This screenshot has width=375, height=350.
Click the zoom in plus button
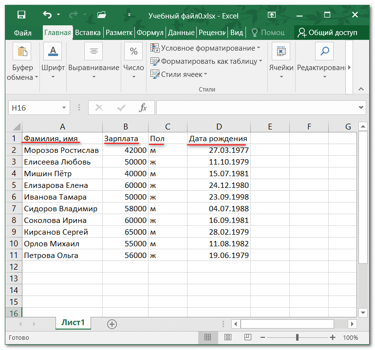coord(333,337)
